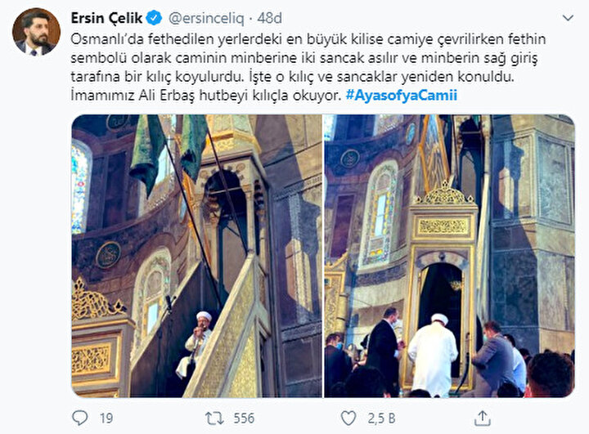This screenshot has height=434, width=589.
Task: Open the right photo of the minbar entrance
Action: [x=449, y=256]
